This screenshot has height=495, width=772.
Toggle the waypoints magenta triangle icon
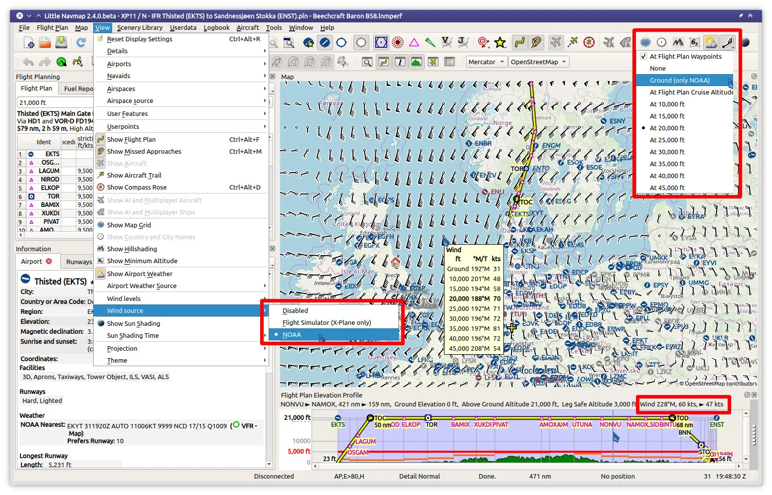(414, 43)
